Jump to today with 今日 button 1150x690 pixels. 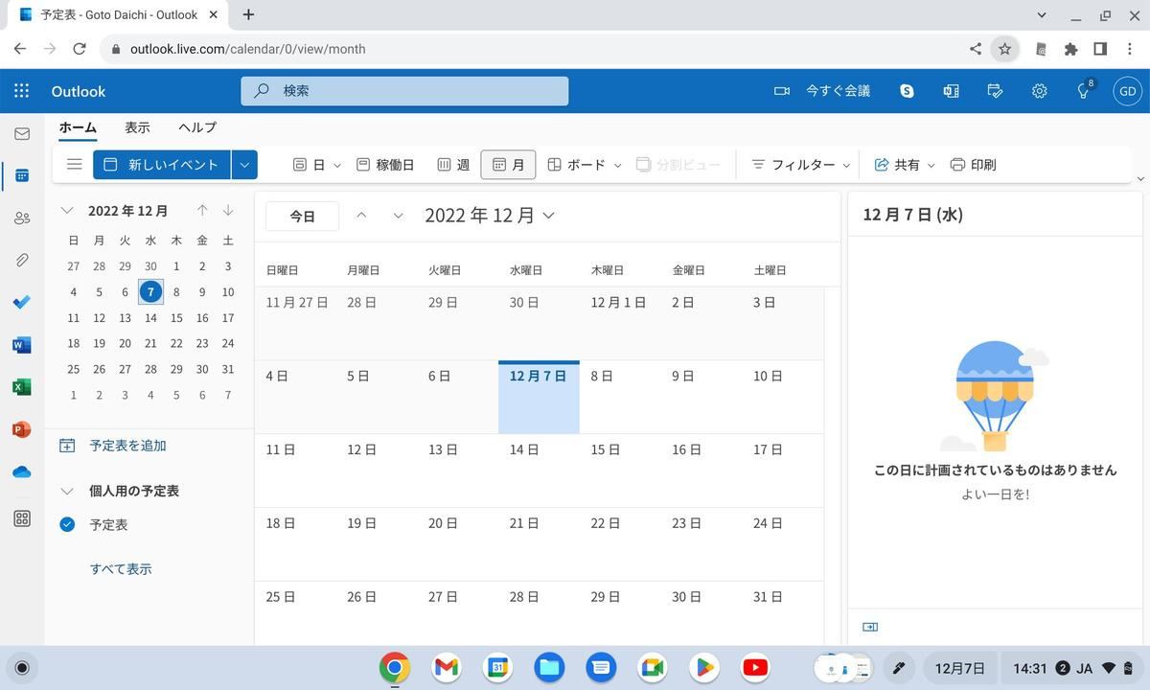click(302, 217)
